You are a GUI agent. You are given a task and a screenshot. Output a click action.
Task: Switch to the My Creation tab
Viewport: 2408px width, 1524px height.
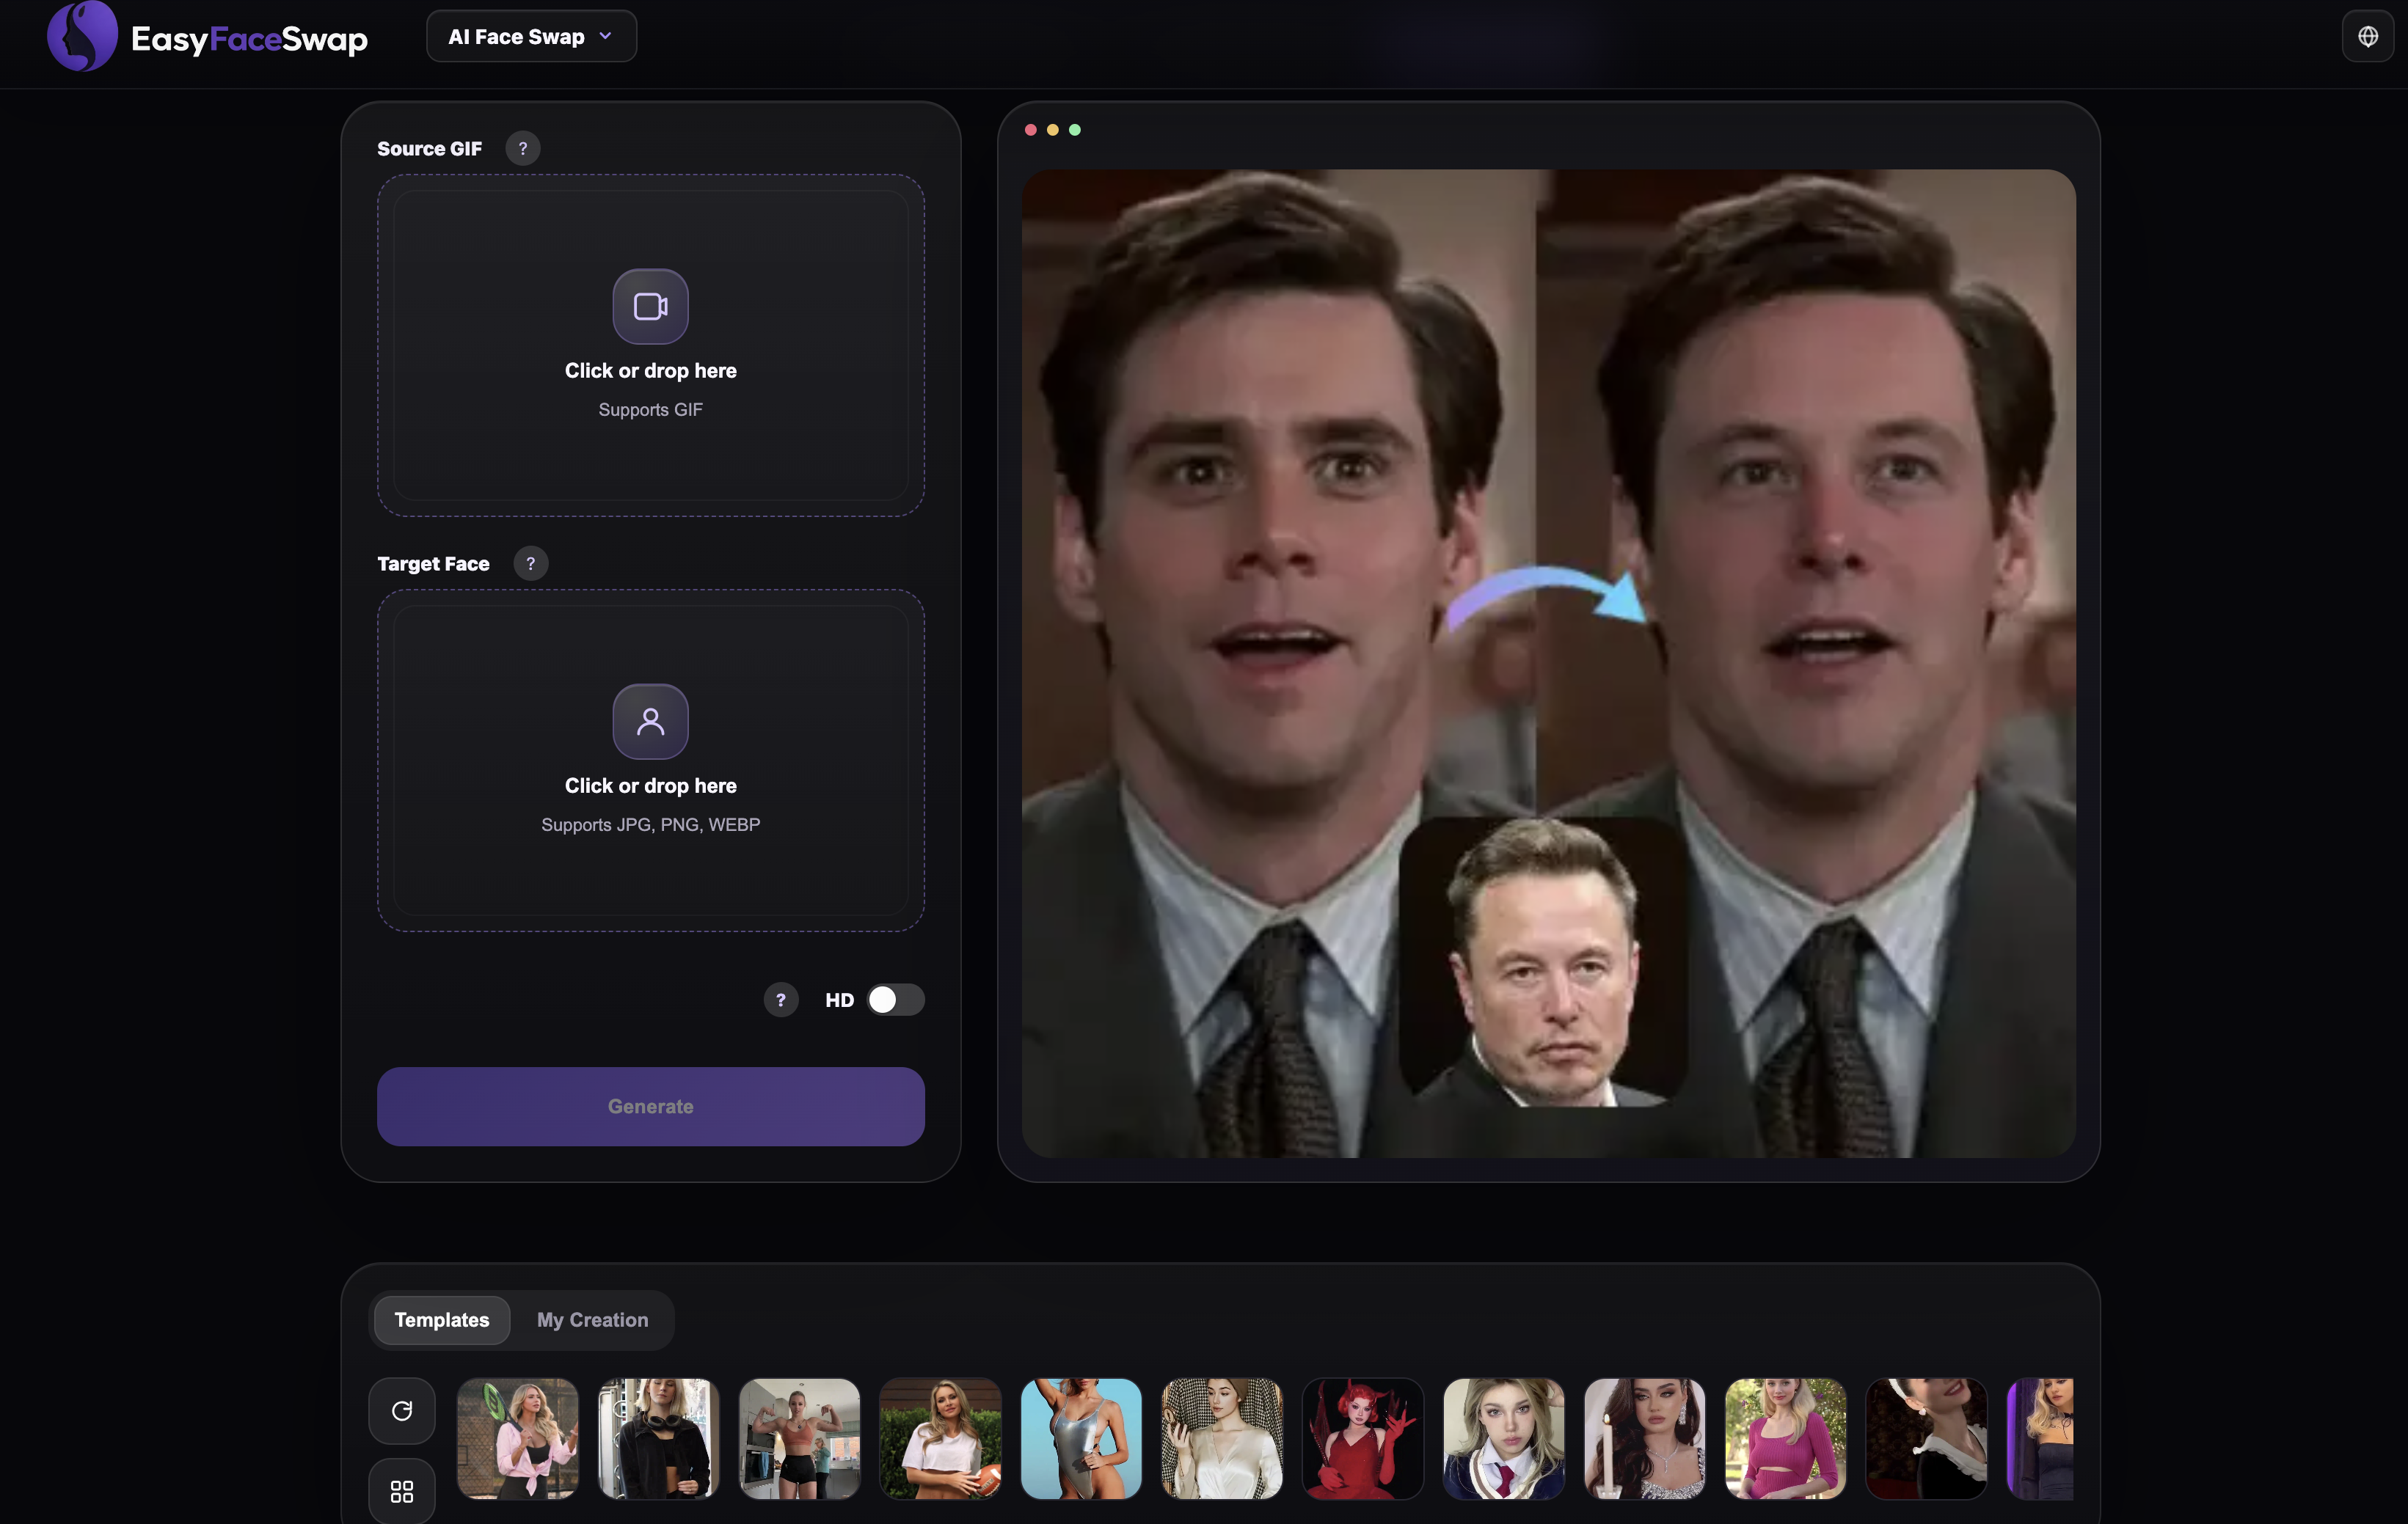click(592, 1319)
